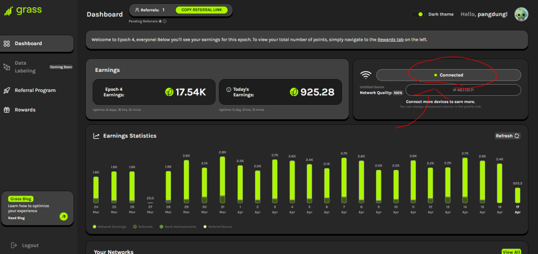The width and height of the screenshot is (538, 254).
Task: Toggle the Rank Achievements legend item
Action: coord(178,227)
